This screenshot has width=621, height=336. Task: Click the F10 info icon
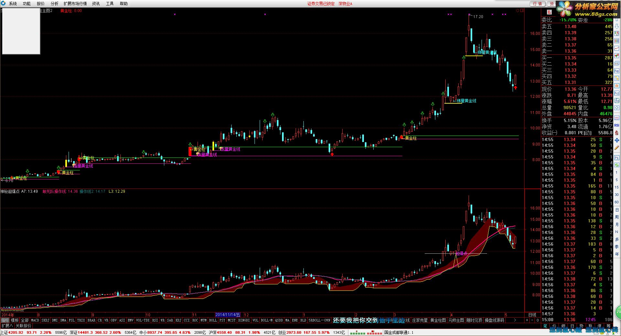pyautogui.click(x=617, y=71)
